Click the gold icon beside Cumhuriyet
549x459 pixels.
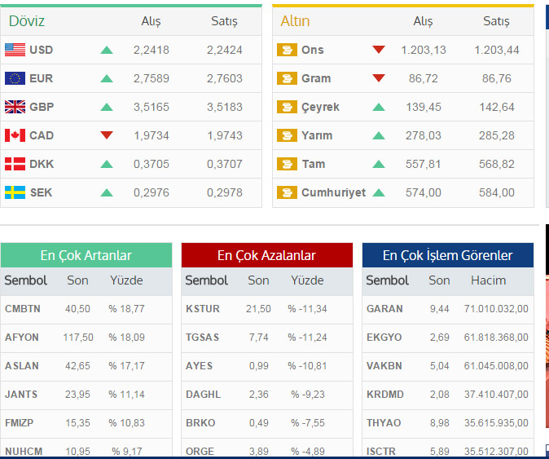click(x=287, y=192)
